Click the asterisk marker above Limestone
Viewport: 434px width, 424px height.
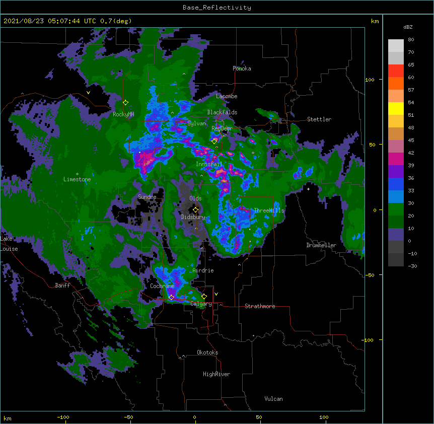pos(77,174)
